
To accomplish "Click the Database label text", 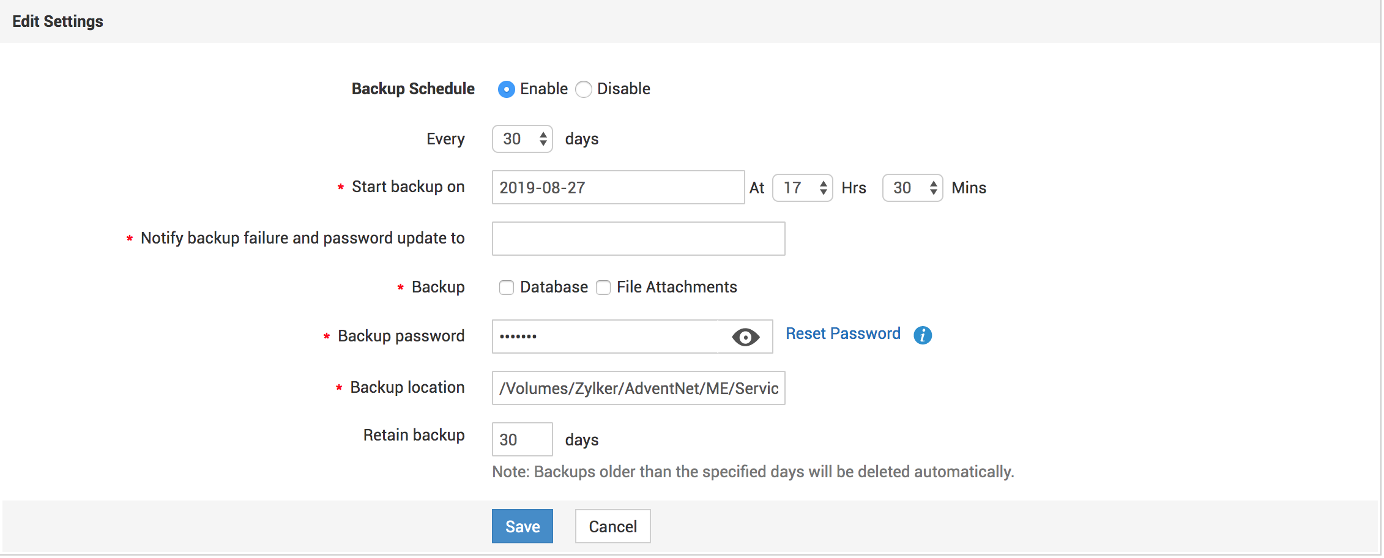I will pyautogui.click(x=554, y=287).
